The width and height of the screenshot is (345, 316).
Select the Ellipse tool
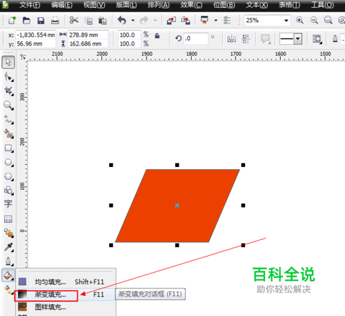point(8,162)
